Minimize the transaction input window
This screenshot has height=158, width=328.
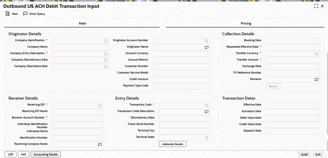[316, 6]
